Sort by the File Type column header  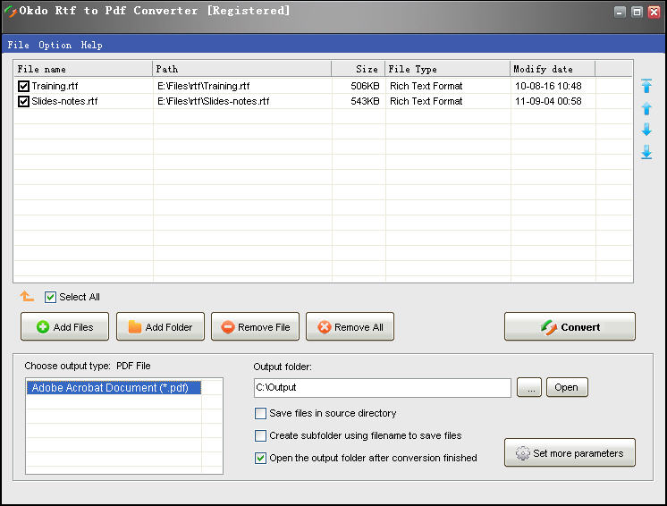(448, 69)
